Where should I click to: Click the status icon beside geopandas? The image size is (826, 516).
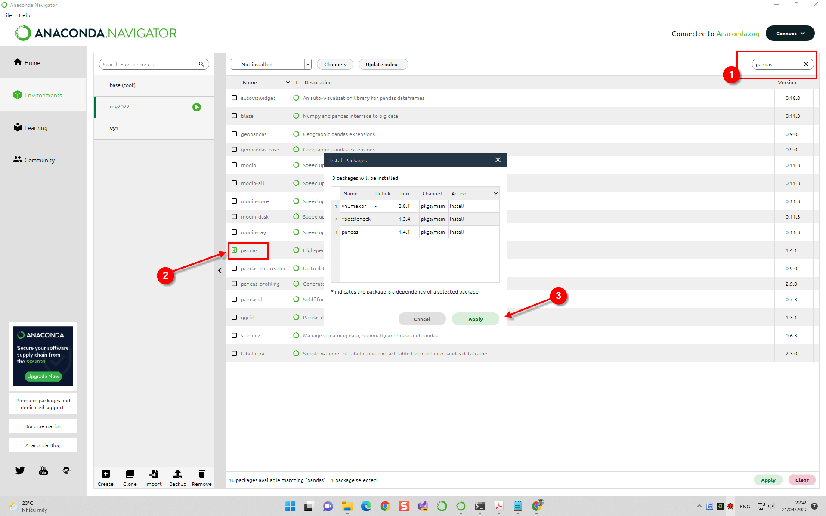click(x=296, y=134)
